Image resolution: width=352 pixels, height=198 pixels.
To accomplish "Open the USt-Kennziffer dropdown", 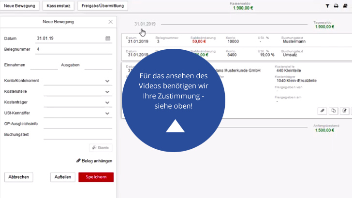I will coord(107,114).
